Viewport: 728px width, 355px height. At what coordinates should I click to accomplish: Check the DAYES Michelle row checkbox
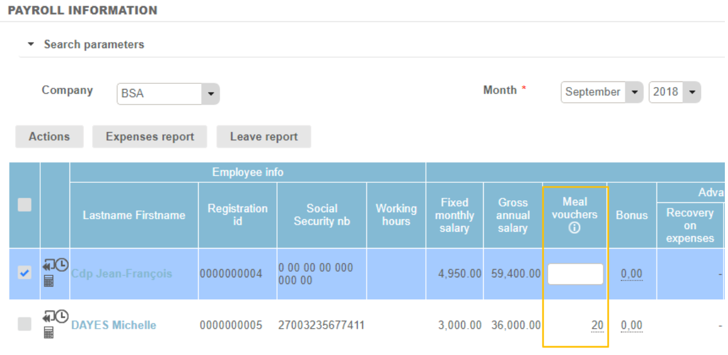[x=24, y=324]
